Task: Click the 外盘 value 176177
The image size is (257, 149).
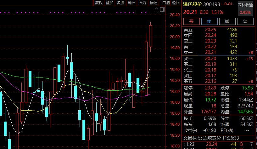Action: coord(209,112)
